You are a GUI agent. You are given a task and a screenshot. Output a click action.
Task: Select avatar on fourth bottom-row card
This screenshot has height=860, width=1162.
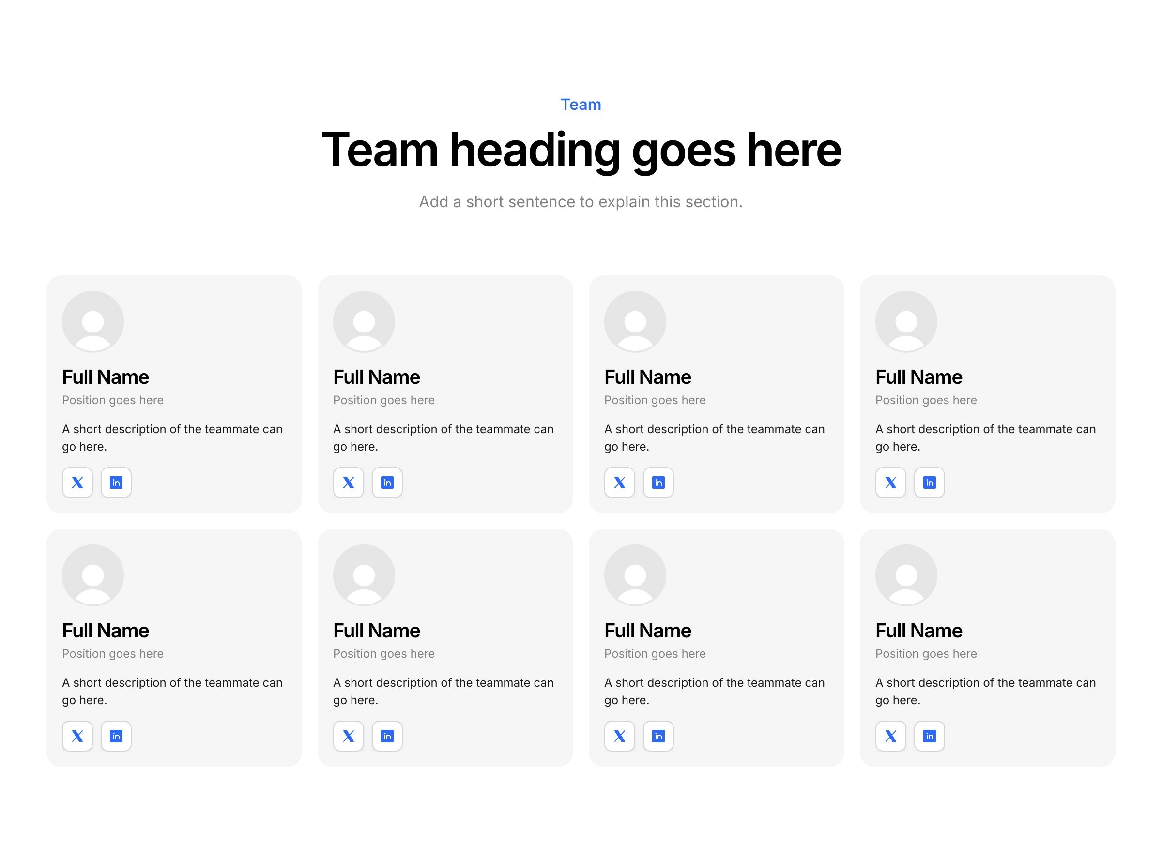[x=906, y=575]
